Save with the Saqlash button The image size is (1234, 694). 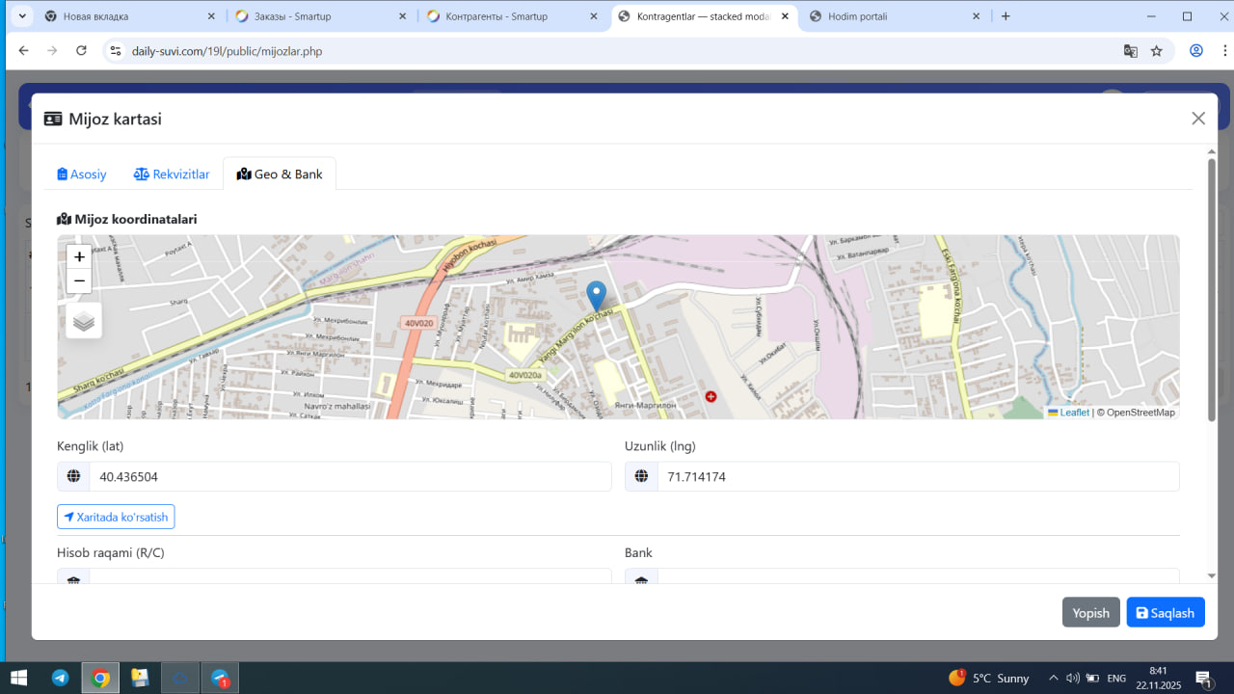click(1165, 613)
